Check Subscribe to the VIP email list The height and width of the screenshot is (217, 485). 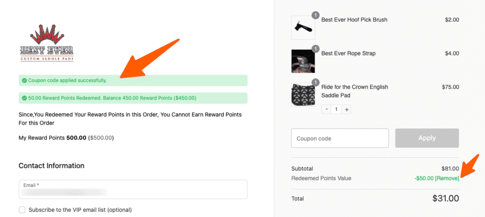coord(22,210)
